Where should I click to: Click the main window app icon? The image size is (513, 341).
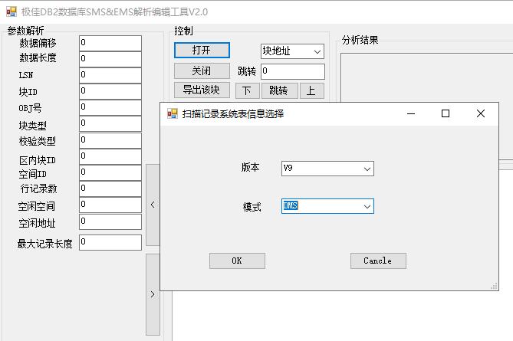point(12,11)
